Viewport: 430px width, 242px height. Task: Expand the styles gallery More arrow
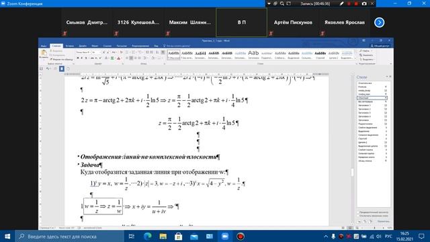pos(355,59)
